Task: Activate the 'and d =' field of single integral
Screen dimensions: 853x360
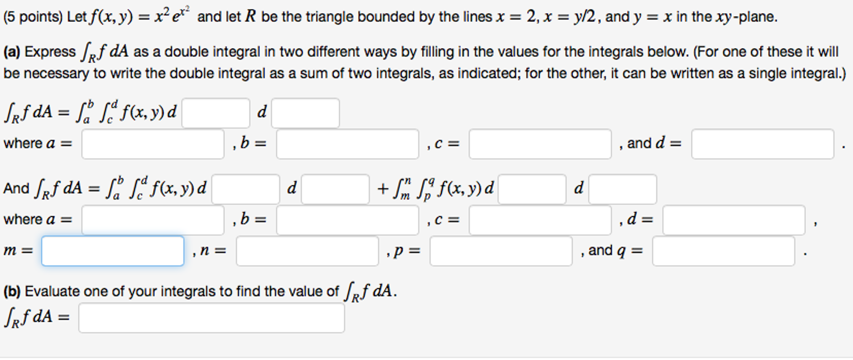Action: (x=763, y=144)
